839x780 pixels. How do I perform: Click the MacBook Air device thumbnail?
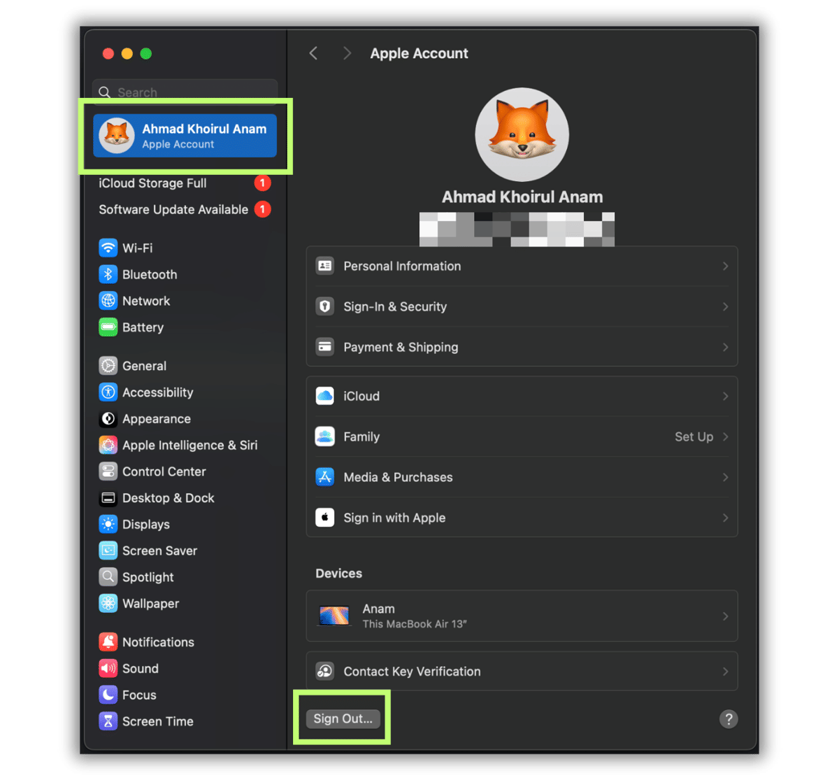pyautogui.click(x=334, y=616)
